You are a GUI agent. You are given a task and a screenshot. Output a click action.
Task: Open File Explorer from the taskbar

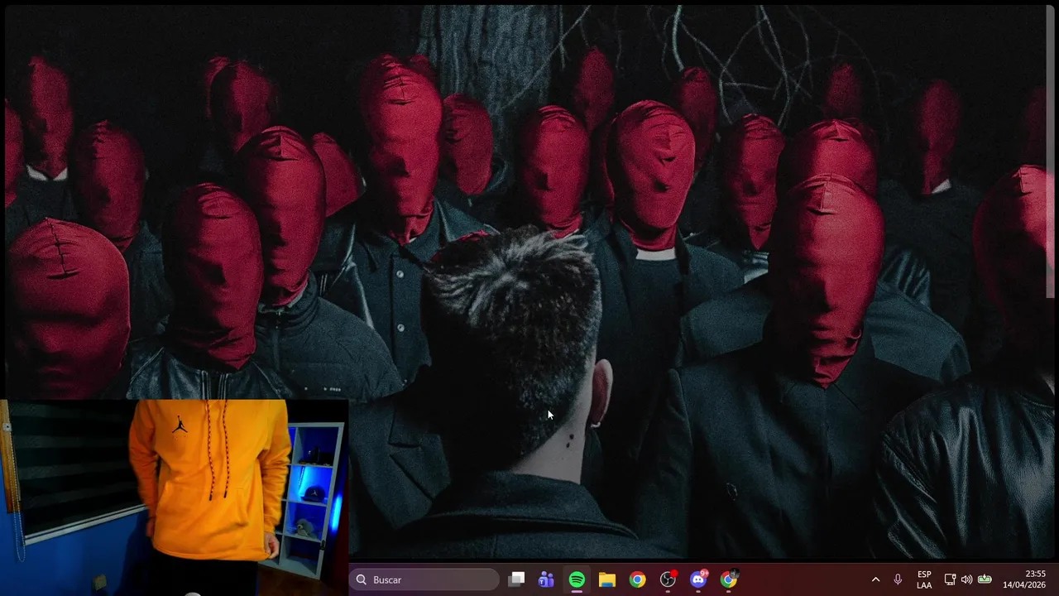pos(607,579)
